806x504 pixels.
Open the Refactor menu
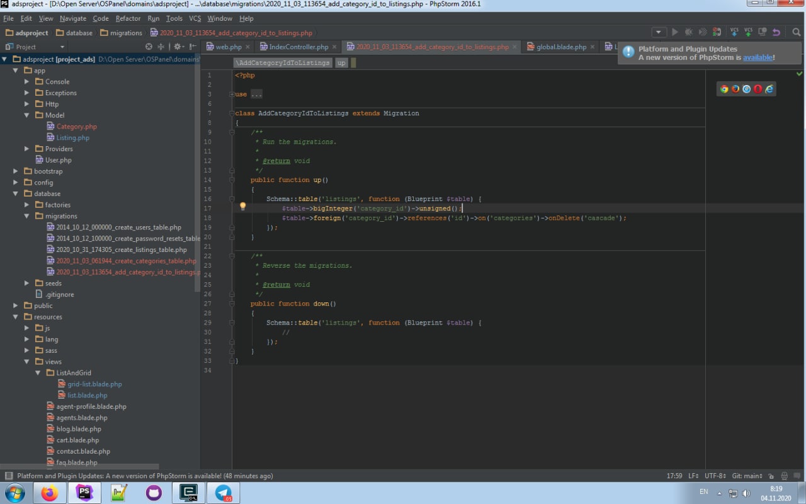pyautogui.click(x=128, y=18)
